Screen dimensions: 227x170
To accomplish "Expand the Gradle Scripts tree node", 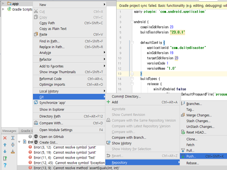I will click(3, 9).
